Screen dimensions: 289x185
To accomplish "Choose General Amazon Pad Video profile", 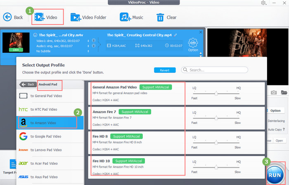I will pyautogui.click(x=176, y=94).
